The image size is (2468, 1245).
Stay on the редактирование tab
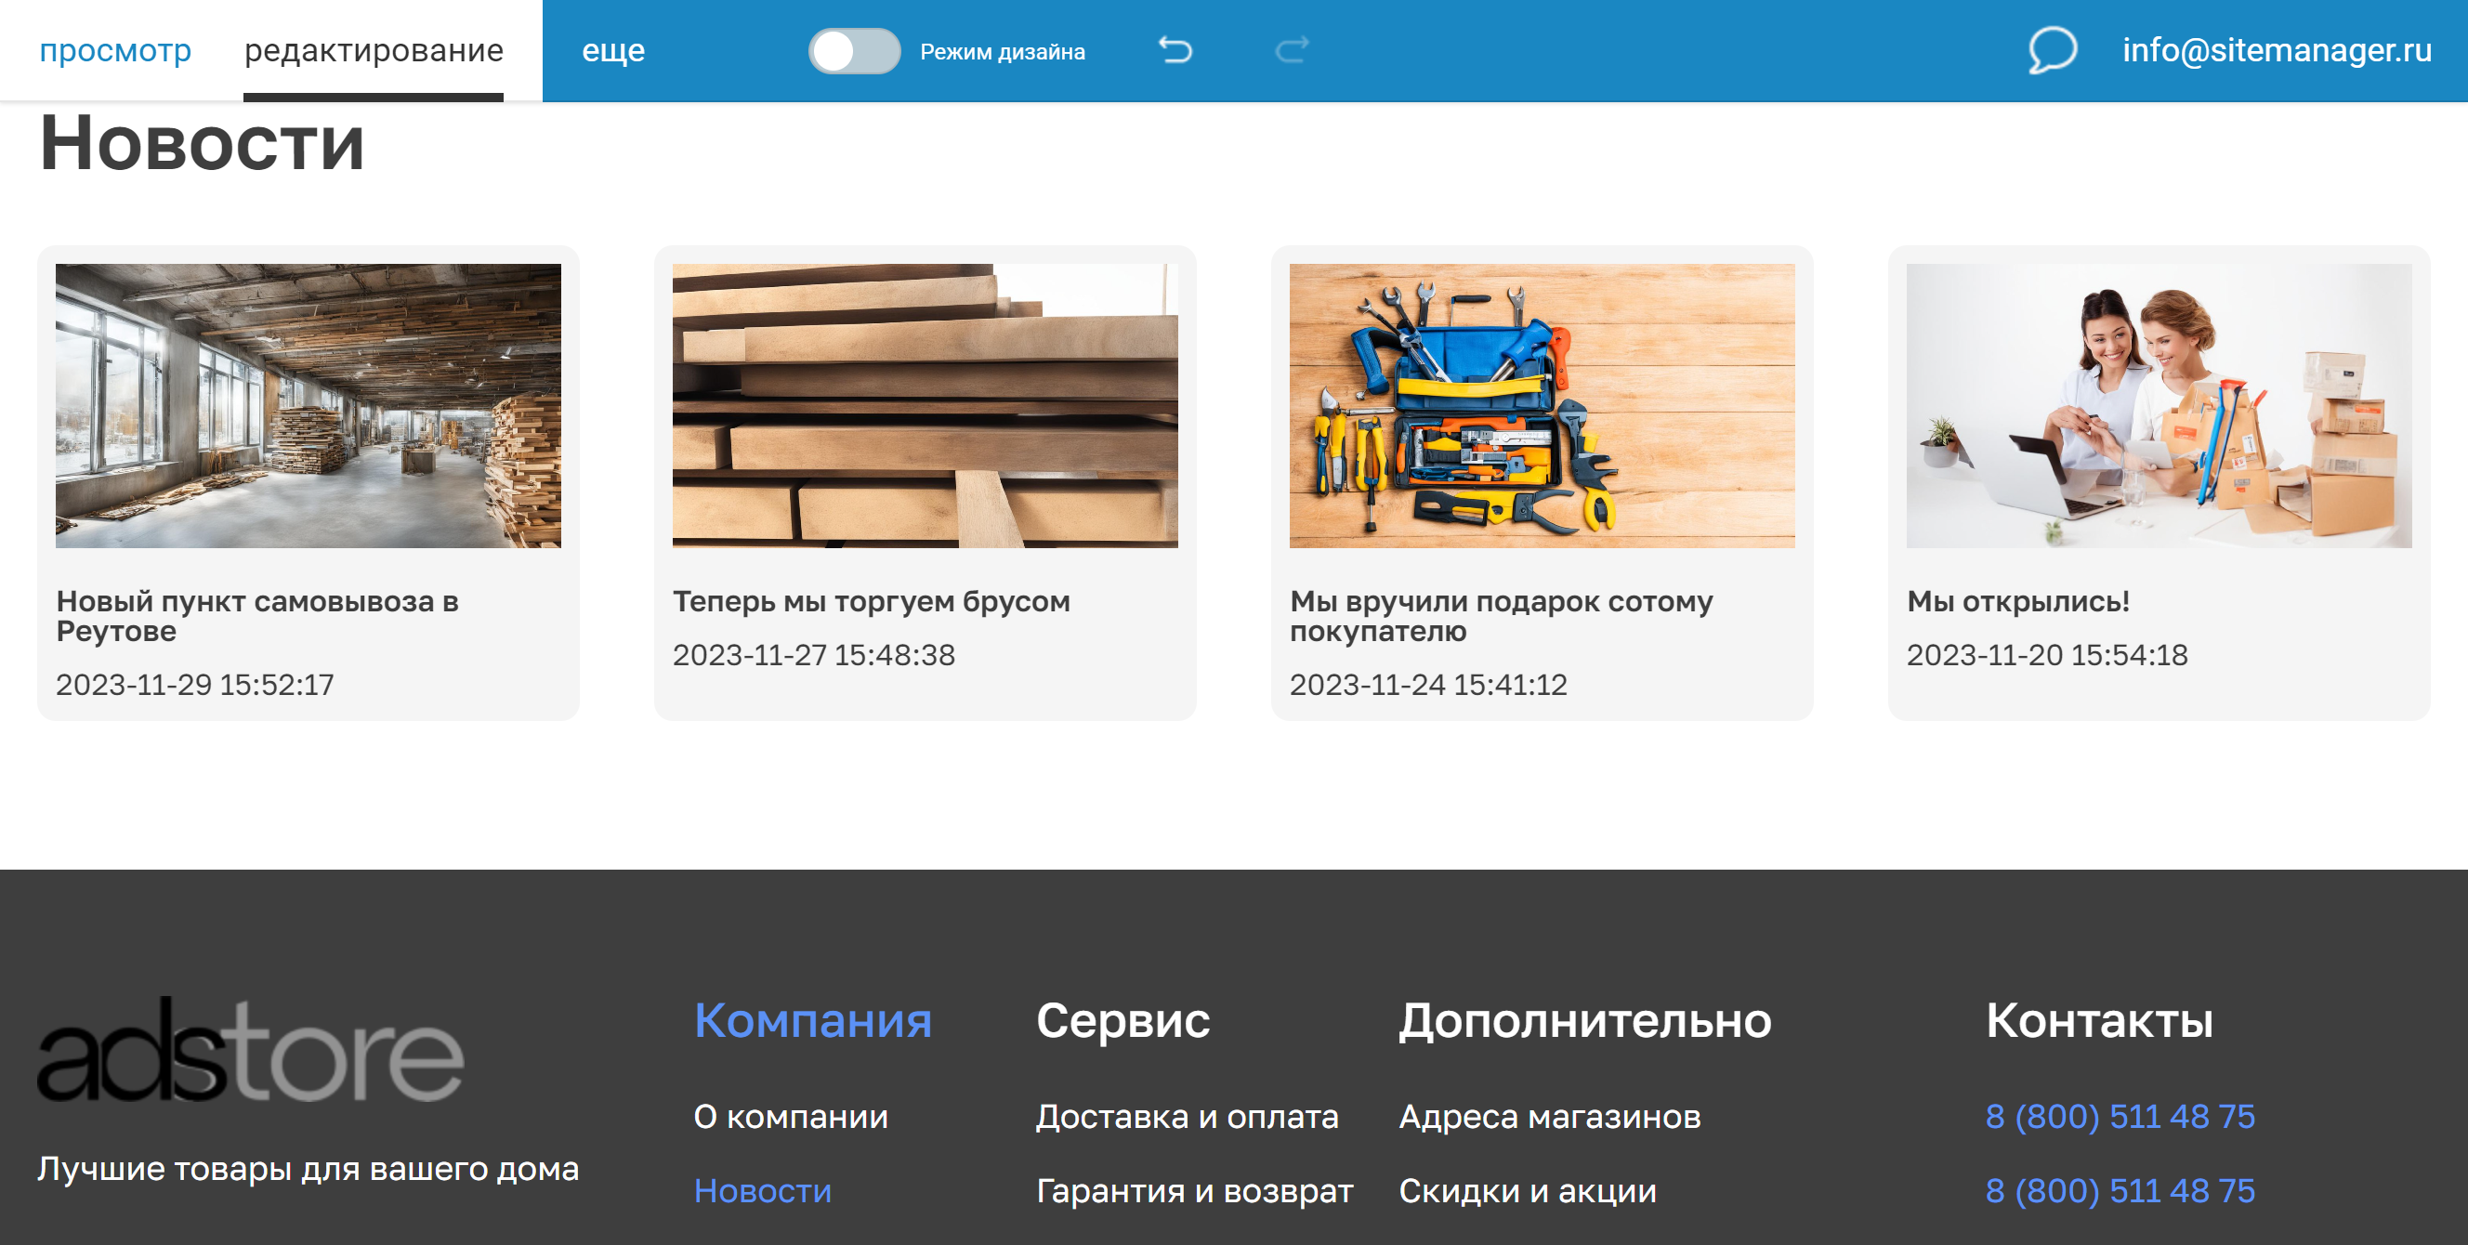374,50
